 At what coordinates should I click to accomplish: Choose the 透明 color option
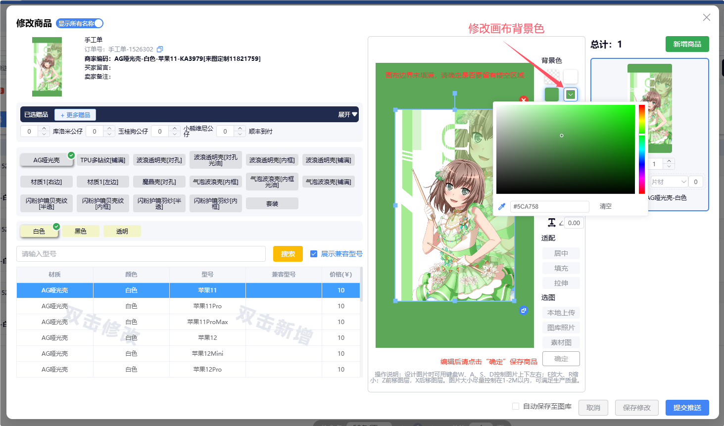(122, 231)
